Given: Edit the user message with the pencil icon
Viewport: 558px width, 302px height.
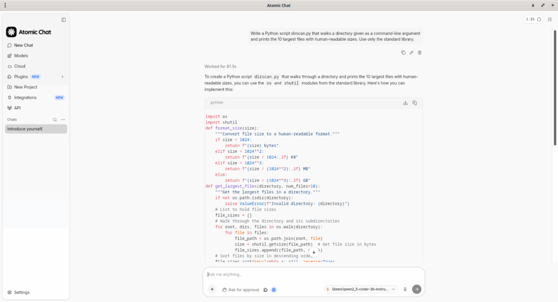Looking at the screenshot, I should 411,53.
